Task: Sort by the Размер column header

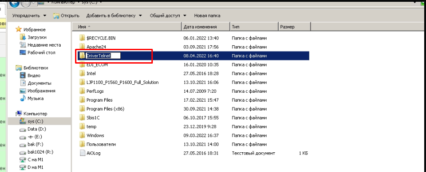Action: 294,27
